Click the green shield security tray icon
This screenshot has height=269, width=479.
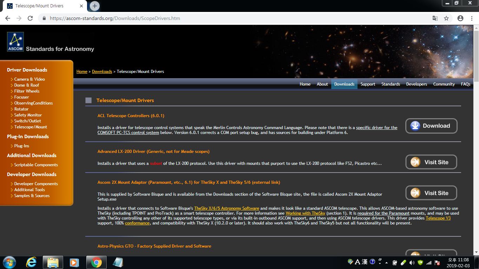click(x=420, y=262)
